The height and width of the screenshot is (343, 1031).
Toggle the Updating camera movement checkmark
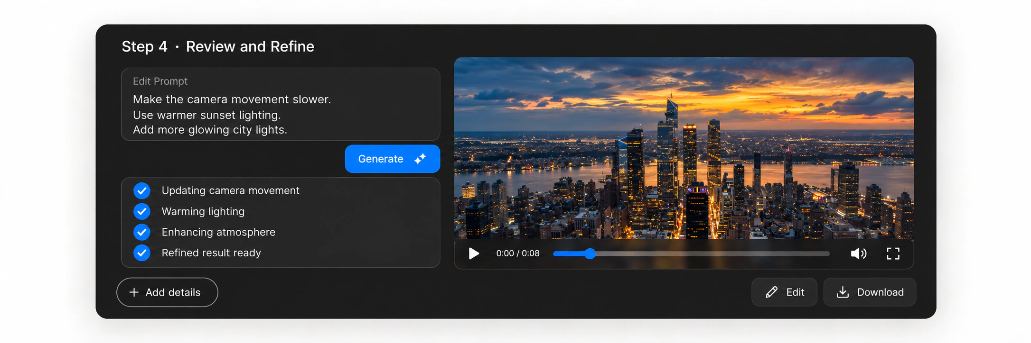point(141,190)
